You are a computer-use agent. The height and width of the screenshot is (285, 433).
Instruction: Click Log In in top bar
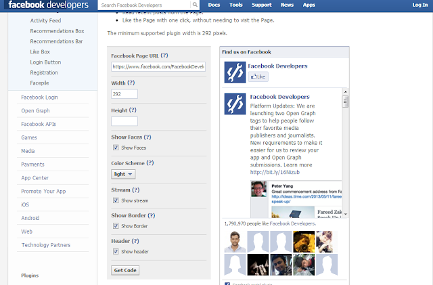pos(420,5)
